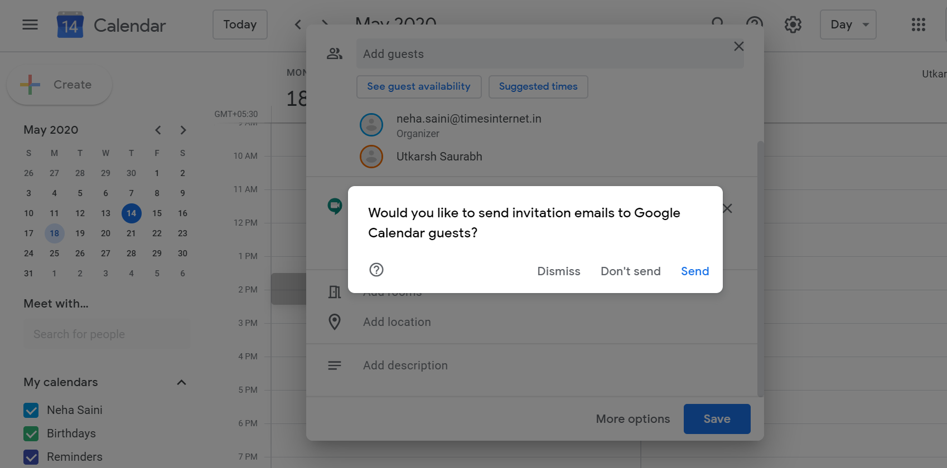Click the event panel vertical scrollbar
947x468 pixels.
760,267
